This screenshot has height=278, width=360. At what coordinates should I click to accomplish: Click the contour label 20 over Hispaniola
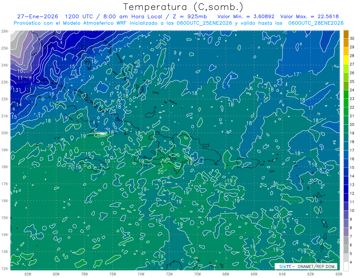pos(160,172)
